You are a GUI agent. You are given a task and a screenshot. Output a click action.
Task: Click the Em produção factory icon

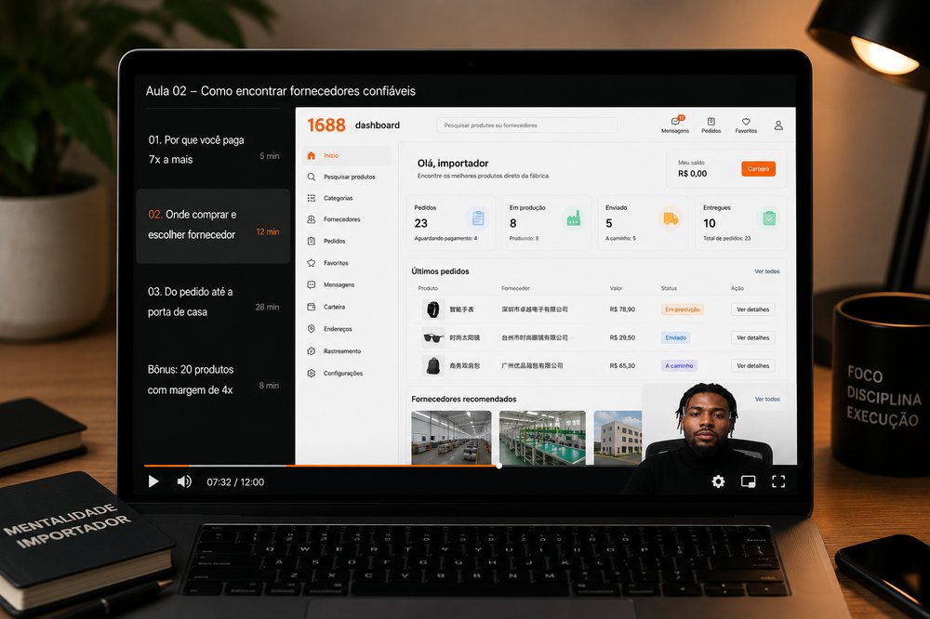pos(574,218)
